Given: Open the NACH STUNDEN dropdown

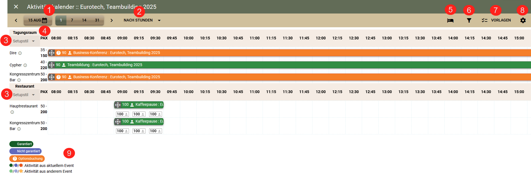Looking at the screenshot, I should click(142, 20).
